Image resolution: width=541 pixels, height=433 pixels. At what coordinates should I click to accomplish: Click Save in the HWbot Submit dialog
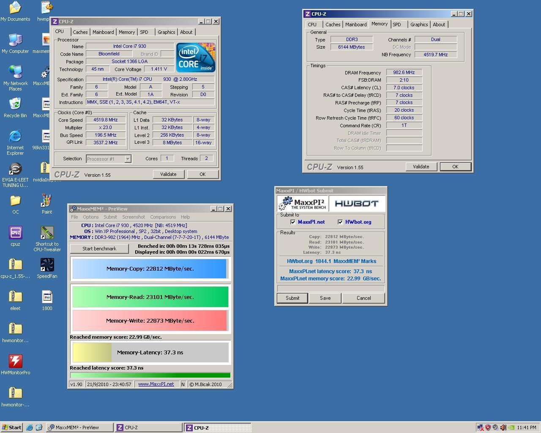tap(325, 298)
